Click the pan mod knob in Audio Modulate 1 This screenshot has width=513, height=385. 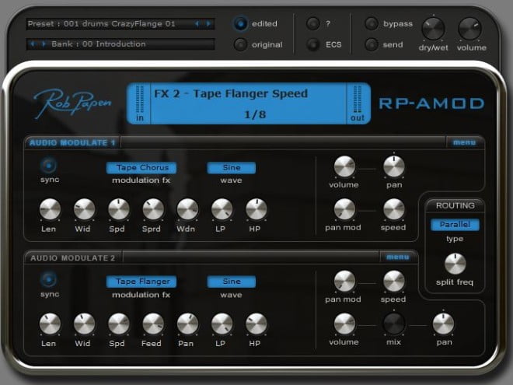(344, 209)
